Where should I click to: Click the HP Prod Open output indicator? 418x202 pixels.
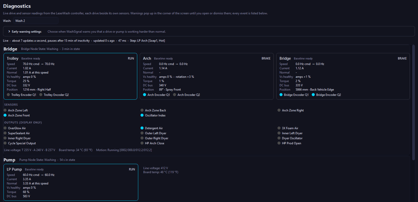coord(279,143)
